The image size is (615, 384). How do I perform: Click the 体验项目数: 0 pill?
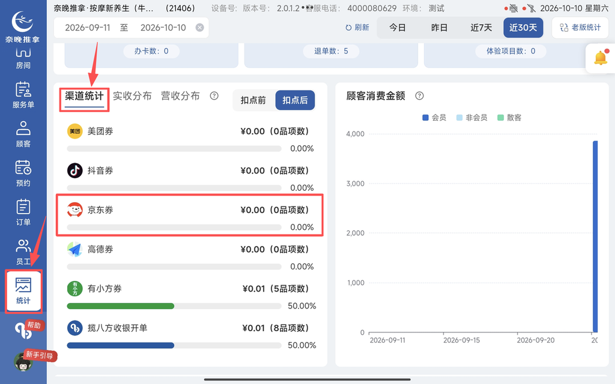pyautogui.click(x=510, y=51)
